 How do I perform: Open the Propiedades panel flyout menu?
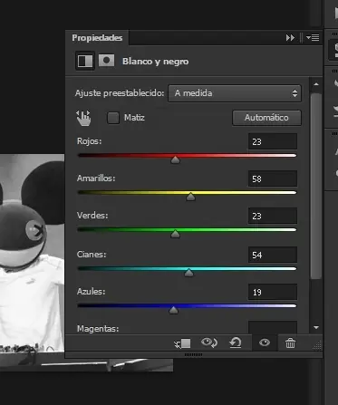313,38
